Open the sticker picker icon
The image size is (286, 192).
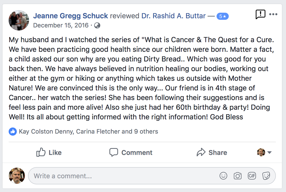266,176
